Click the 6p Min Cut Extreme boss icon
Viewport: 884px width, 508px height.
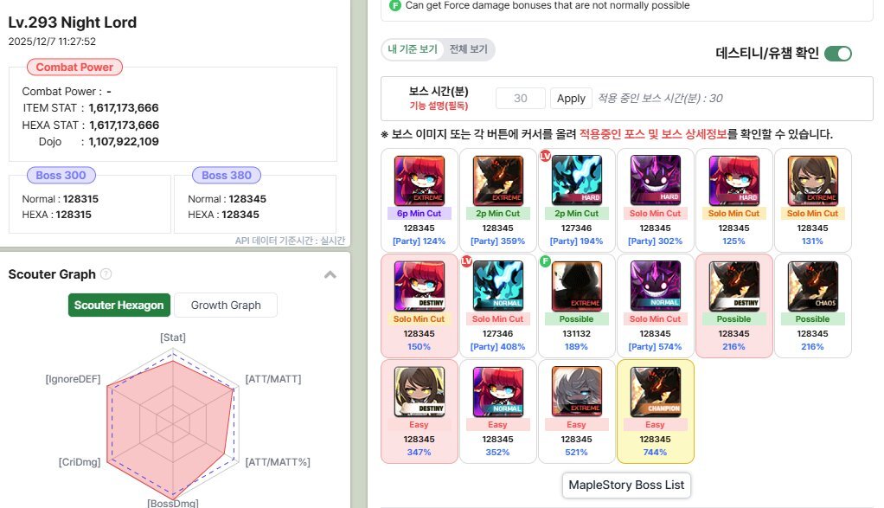point(419,180)
